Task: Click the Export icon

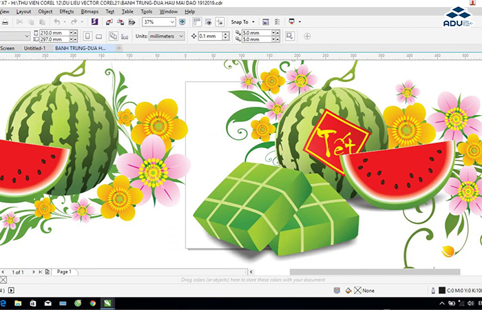Action: (120, 22)
